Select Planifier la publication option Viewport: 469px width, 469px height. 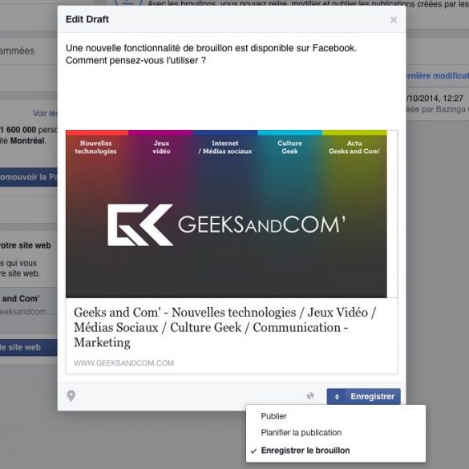301,432
